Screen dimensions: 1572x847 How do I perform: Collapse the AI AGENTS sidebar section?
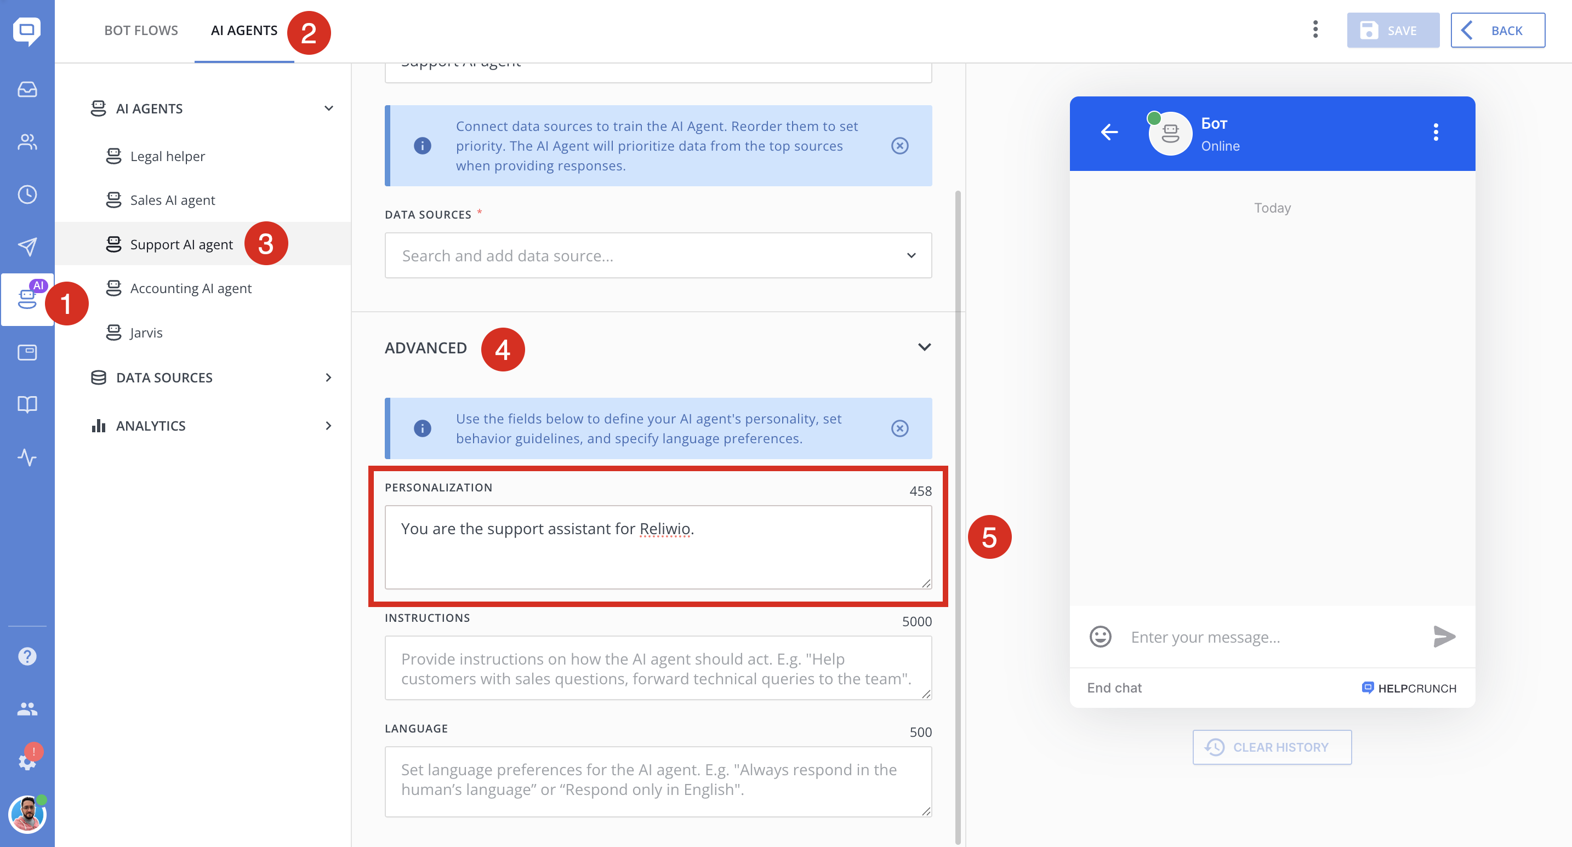[328, 108]
